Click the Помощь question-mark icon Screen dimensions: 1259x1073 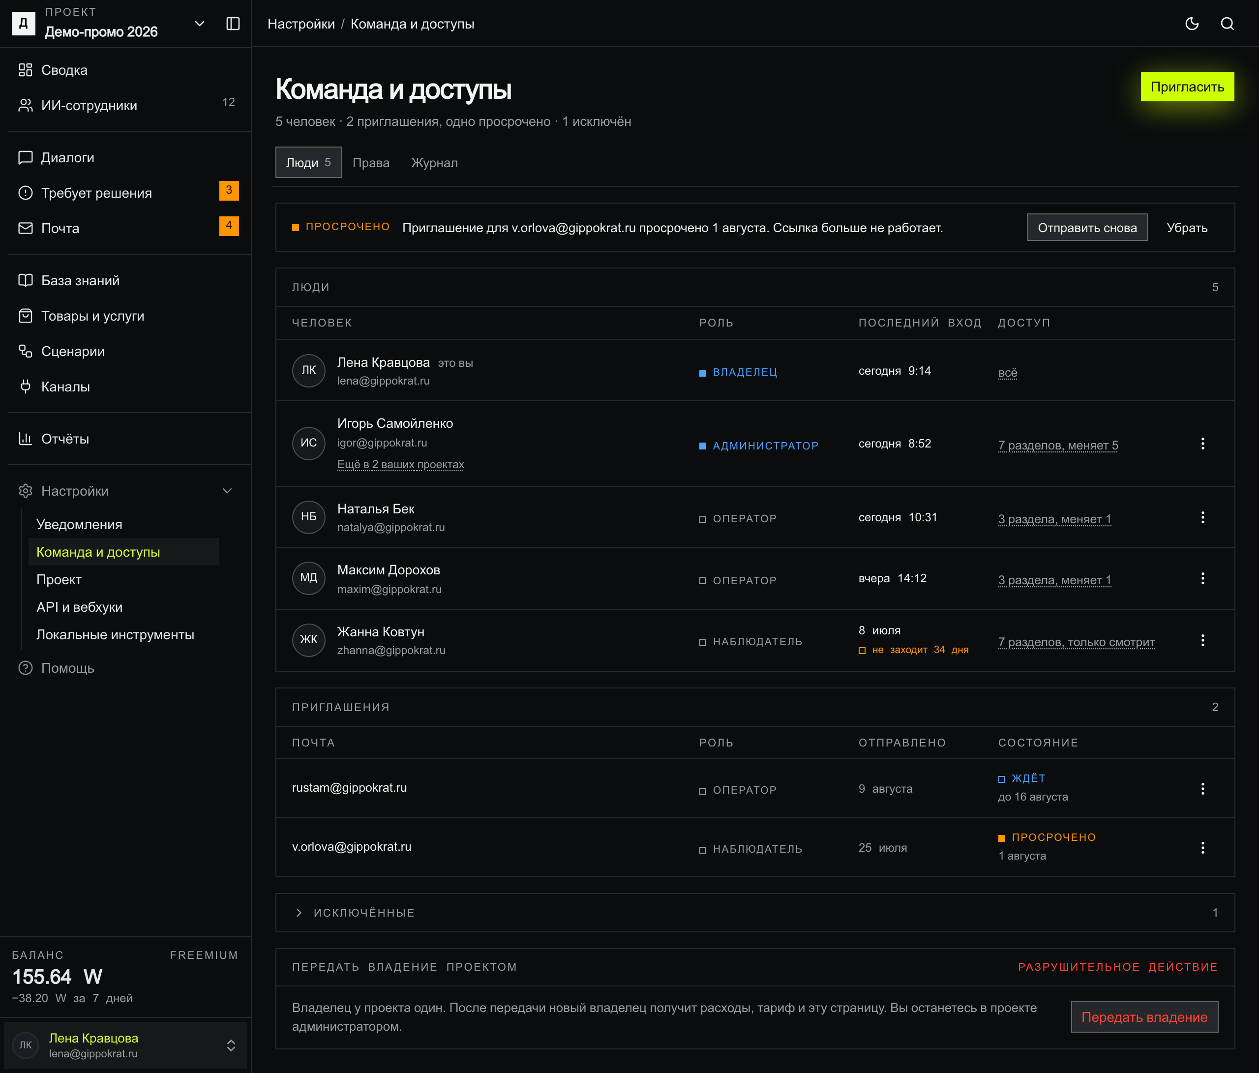point(26,668)
